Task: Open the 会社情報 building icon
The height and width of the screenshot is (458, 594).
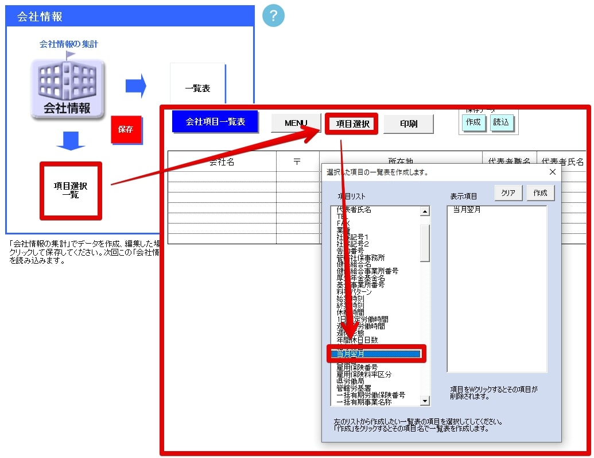Action: (x=67, y=88)
